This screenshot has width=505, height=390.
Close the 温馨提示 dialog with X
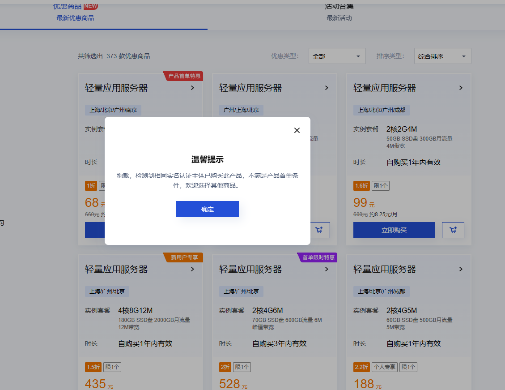pos(297,130)
